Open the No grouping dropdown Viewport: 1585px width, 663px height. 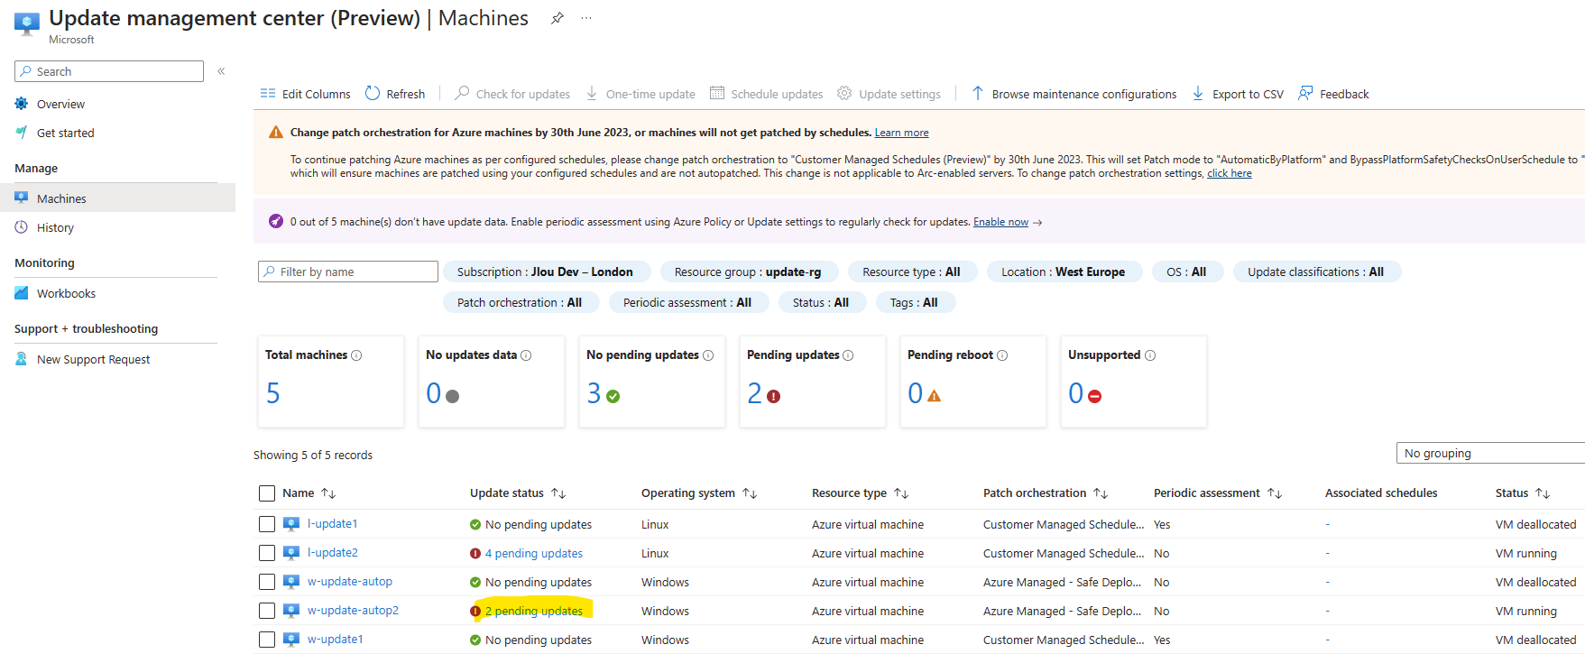[x=1490, y=453]
